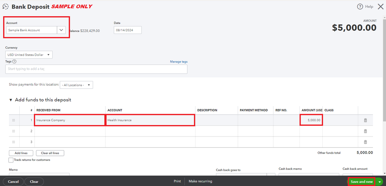386x186 pixels.
Task: Grab the row 2 drag handle
Action: click(14, 131)
